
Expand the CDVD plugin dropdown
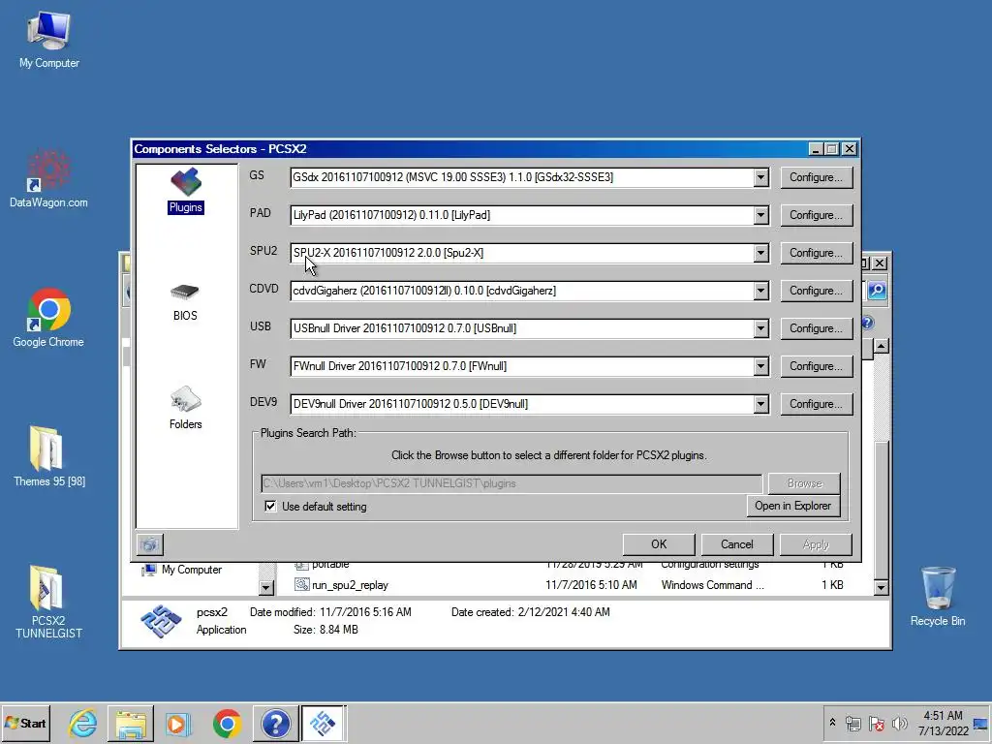(761, 291)
